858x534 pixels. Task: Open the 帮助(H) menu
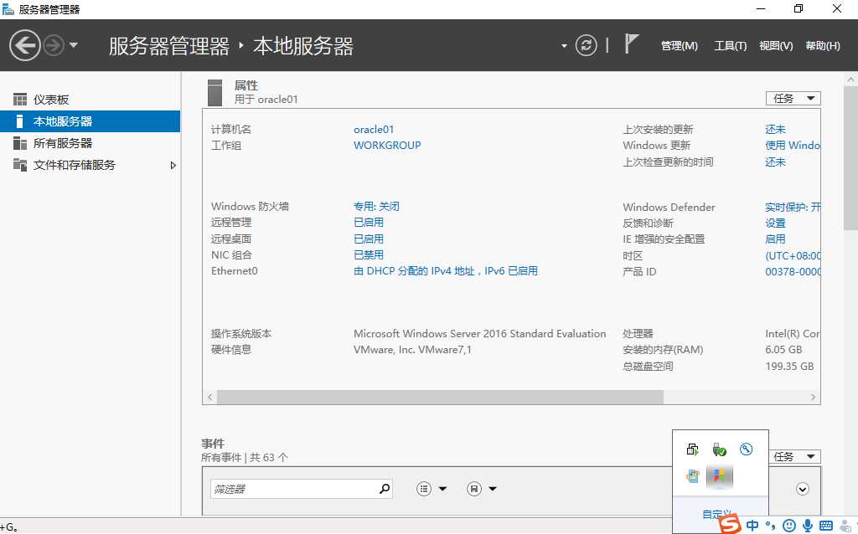pyautogui.click(x=823, y=46)
